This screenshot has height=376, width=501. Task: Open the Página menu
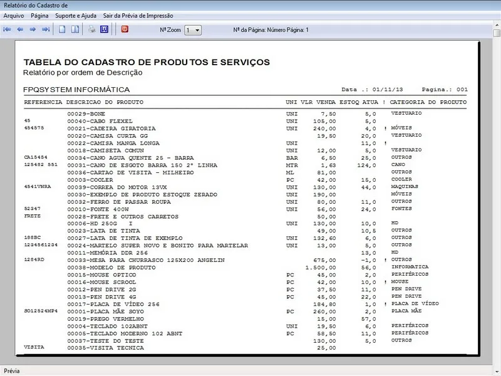point(39,14)
